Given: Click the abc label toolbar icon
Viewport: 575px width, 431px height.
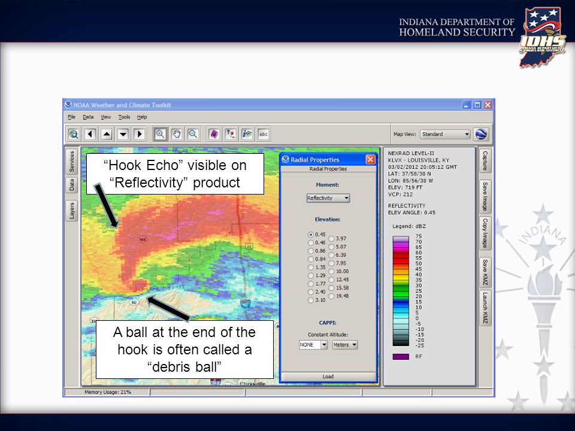Looking at the screenshot, I should click(x=264, y=134).
